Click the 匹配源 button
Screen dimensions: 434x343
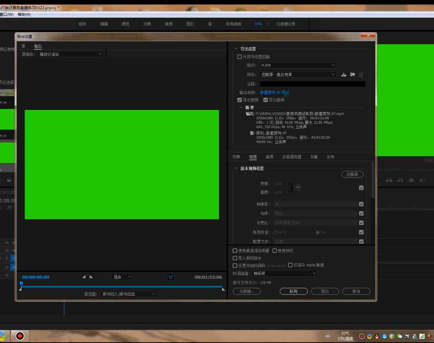352,174
